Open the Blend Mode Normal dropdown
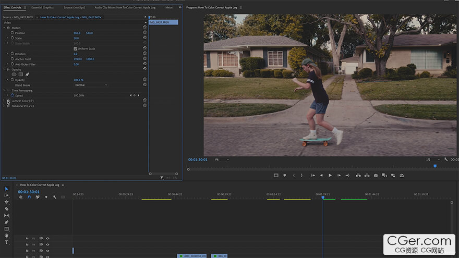 (x=91, y=85)
